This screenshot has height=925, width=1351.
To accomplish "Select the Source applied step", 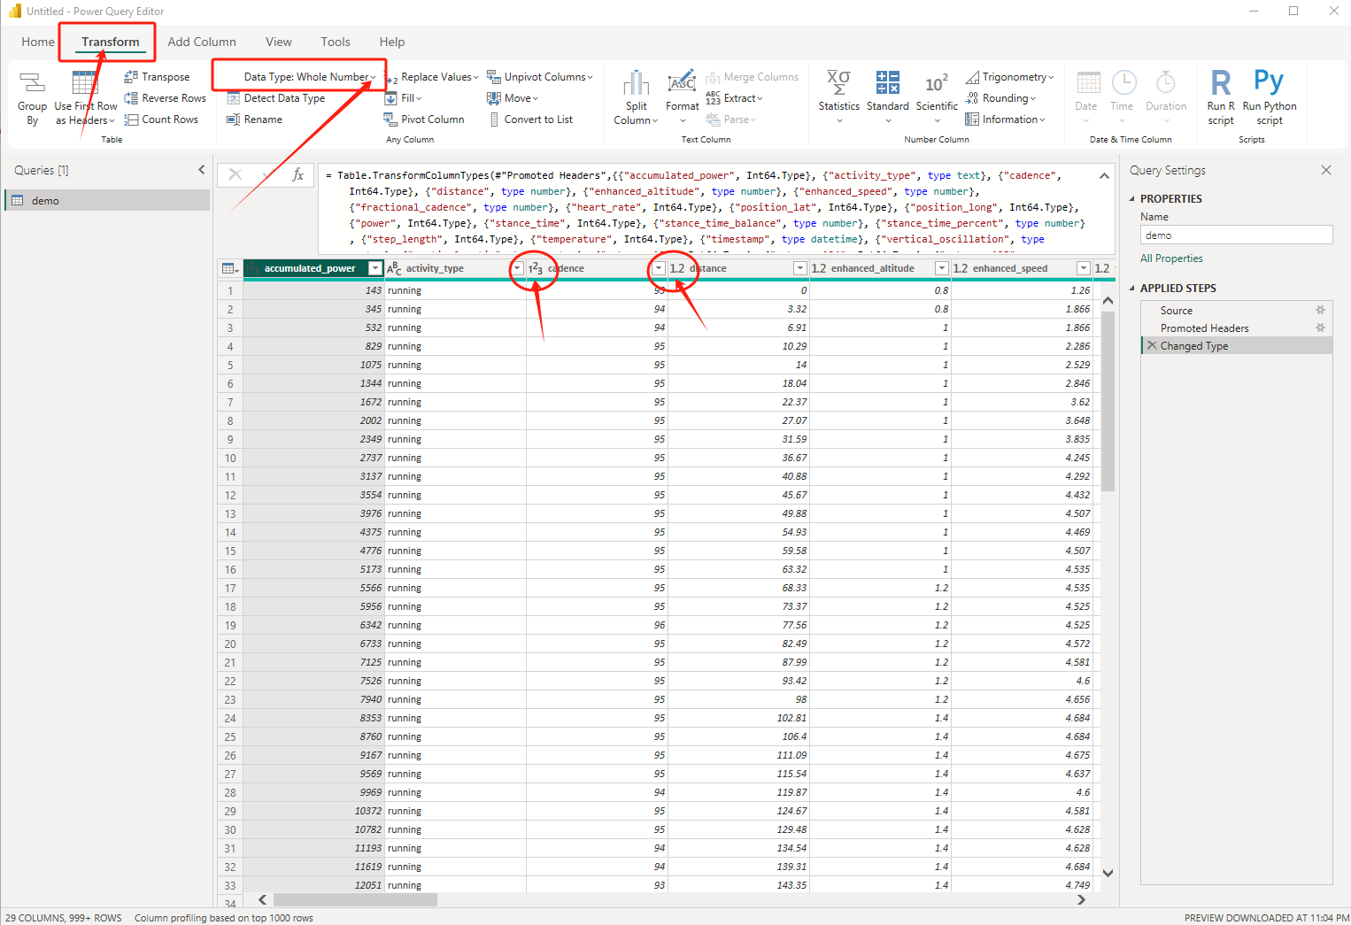I will coord(1237,311).
